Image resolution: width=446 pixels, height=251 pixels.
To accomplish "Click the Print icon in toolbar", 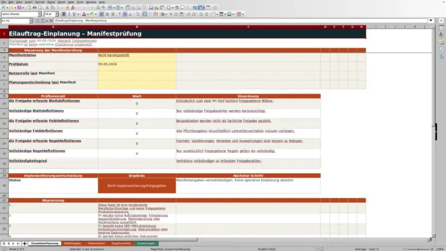I will coord(34,8).
